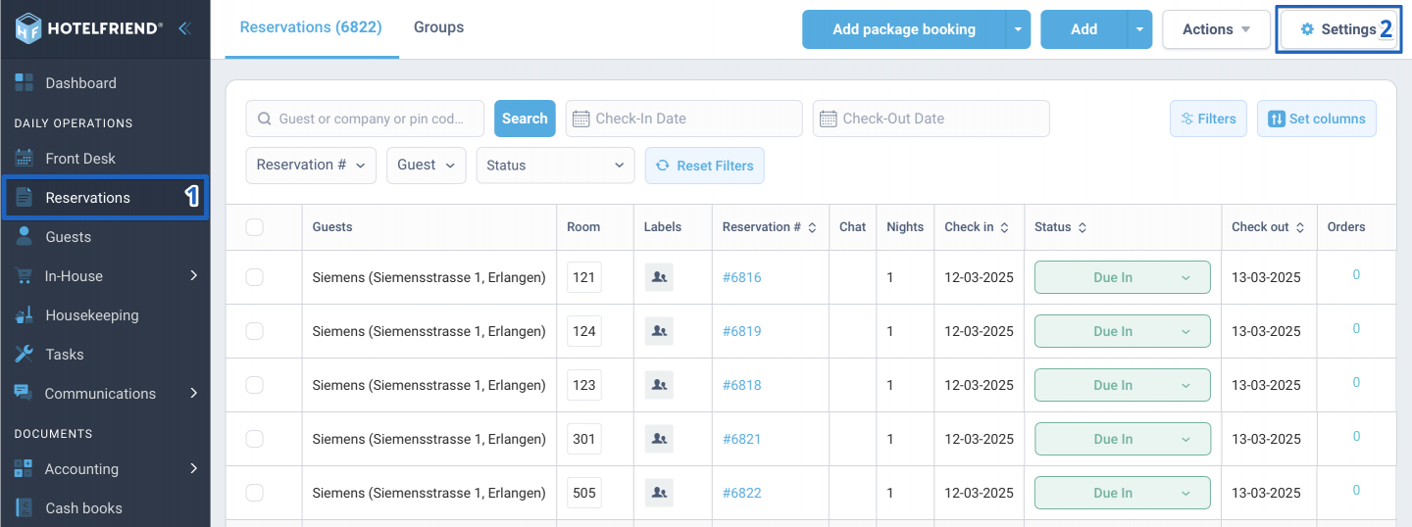
Task: Expand the In-House submenu arrow
Action: (x=193, y=276)
